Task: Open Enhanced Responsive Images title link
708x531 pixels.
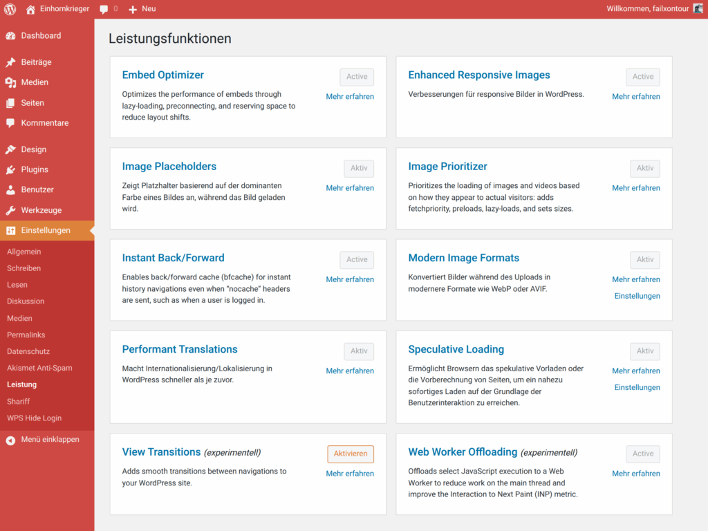Action: coord(479,75)
